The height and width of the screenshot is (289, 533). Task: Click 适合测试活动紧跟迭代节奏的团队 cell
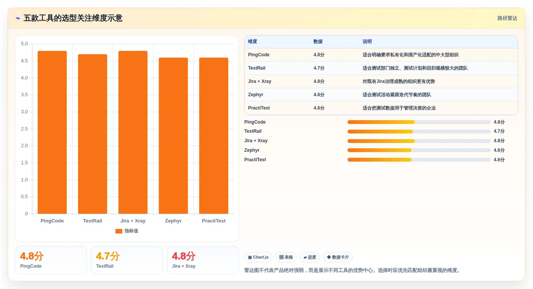coord(397,95)
